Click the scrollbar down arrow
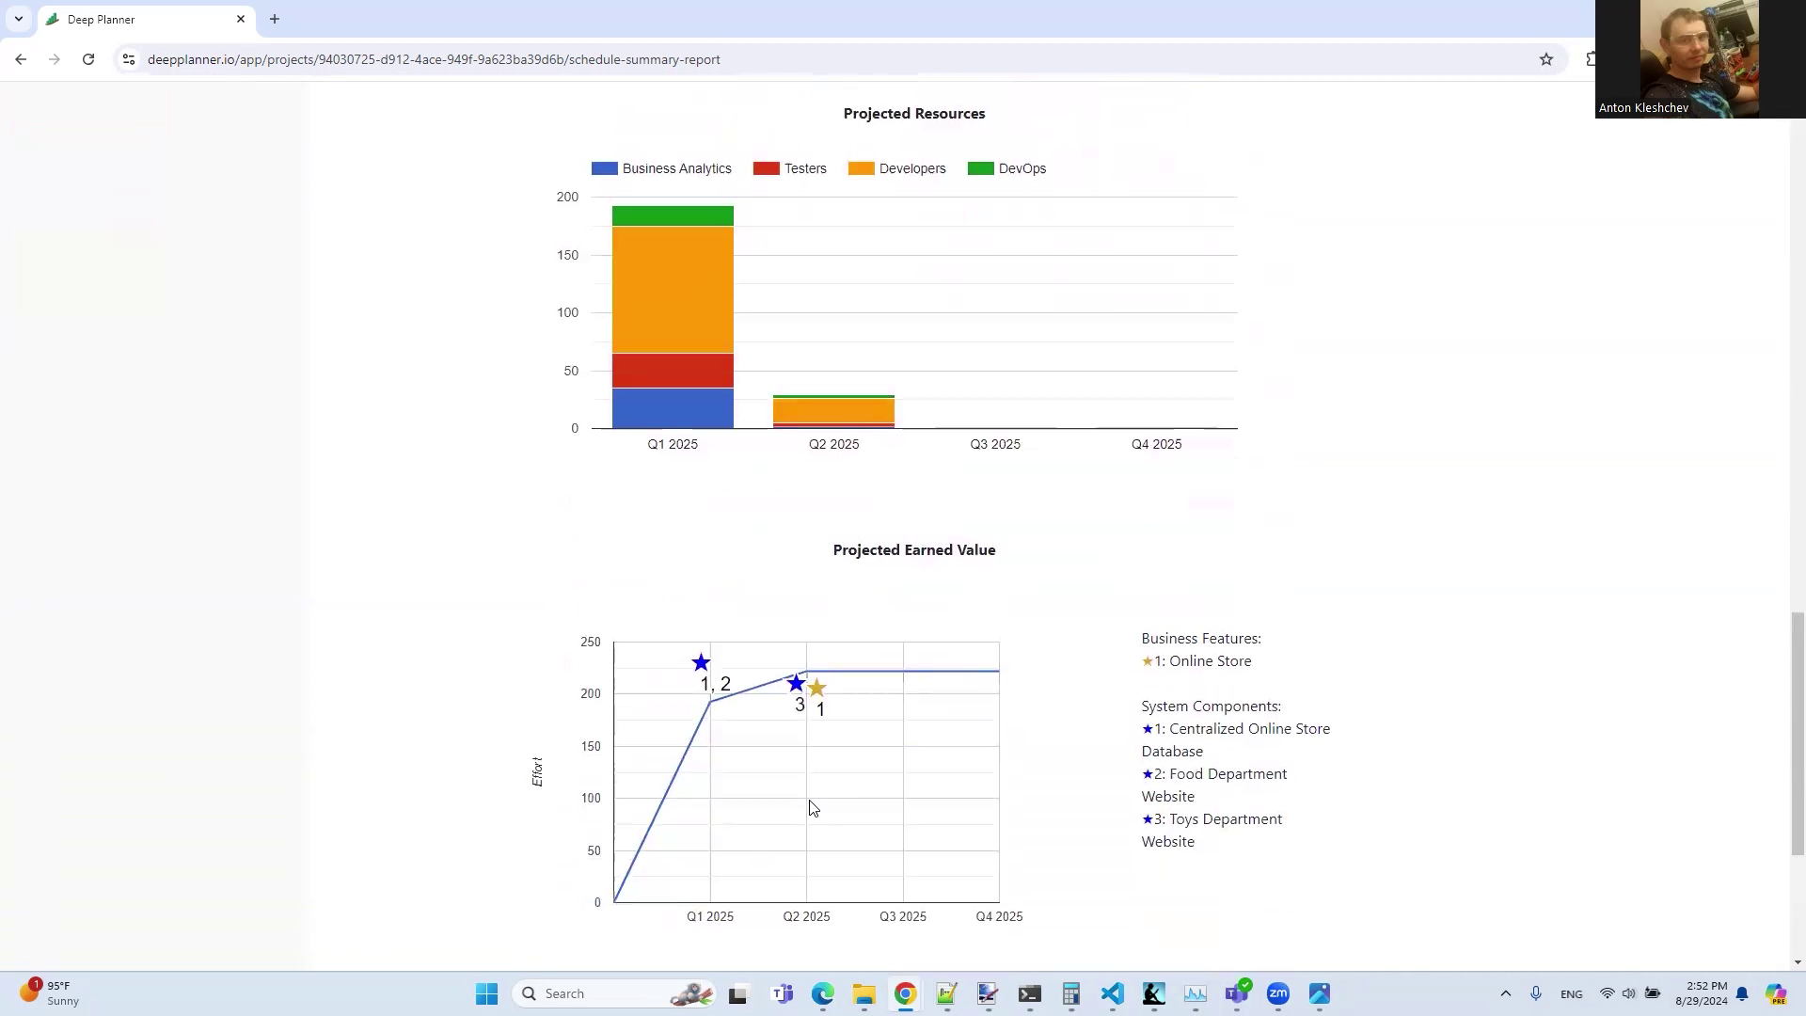Viewport: 1806px width, 1016px height. click(1798, 962)
